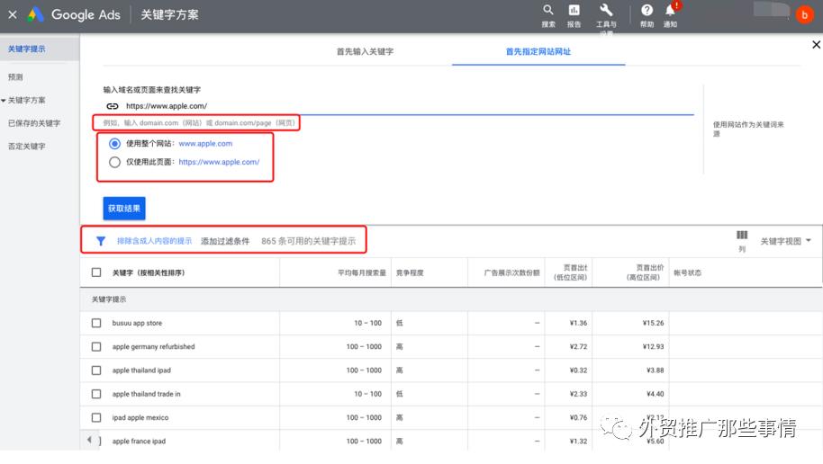
Task: Click the Google Ads logo
Action: [x=74, y=14]
